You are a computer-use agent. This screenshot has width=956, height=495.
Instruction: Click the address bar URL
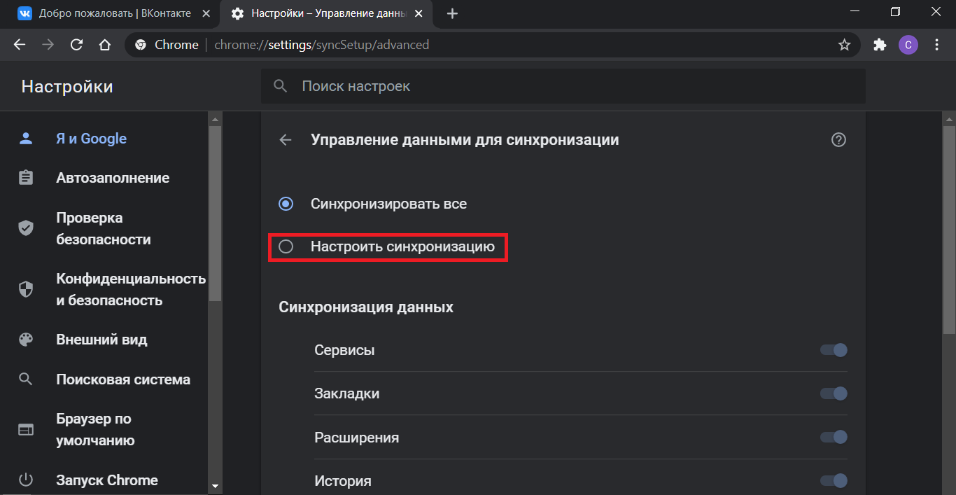pos(322,45)
